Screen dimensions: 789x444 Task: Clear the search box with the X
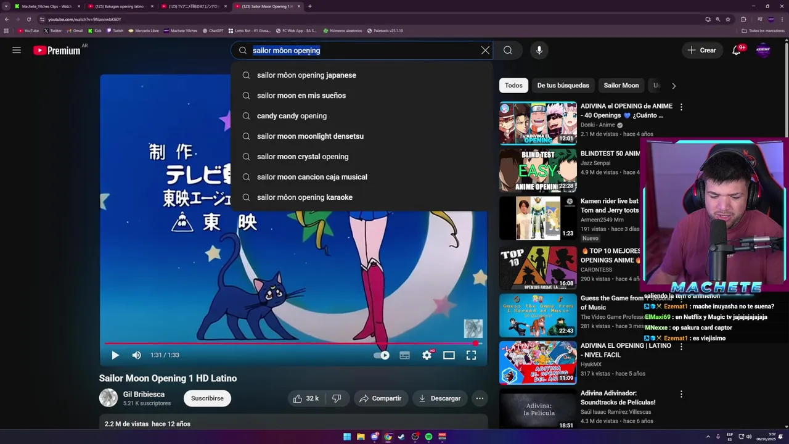(485, 51)
